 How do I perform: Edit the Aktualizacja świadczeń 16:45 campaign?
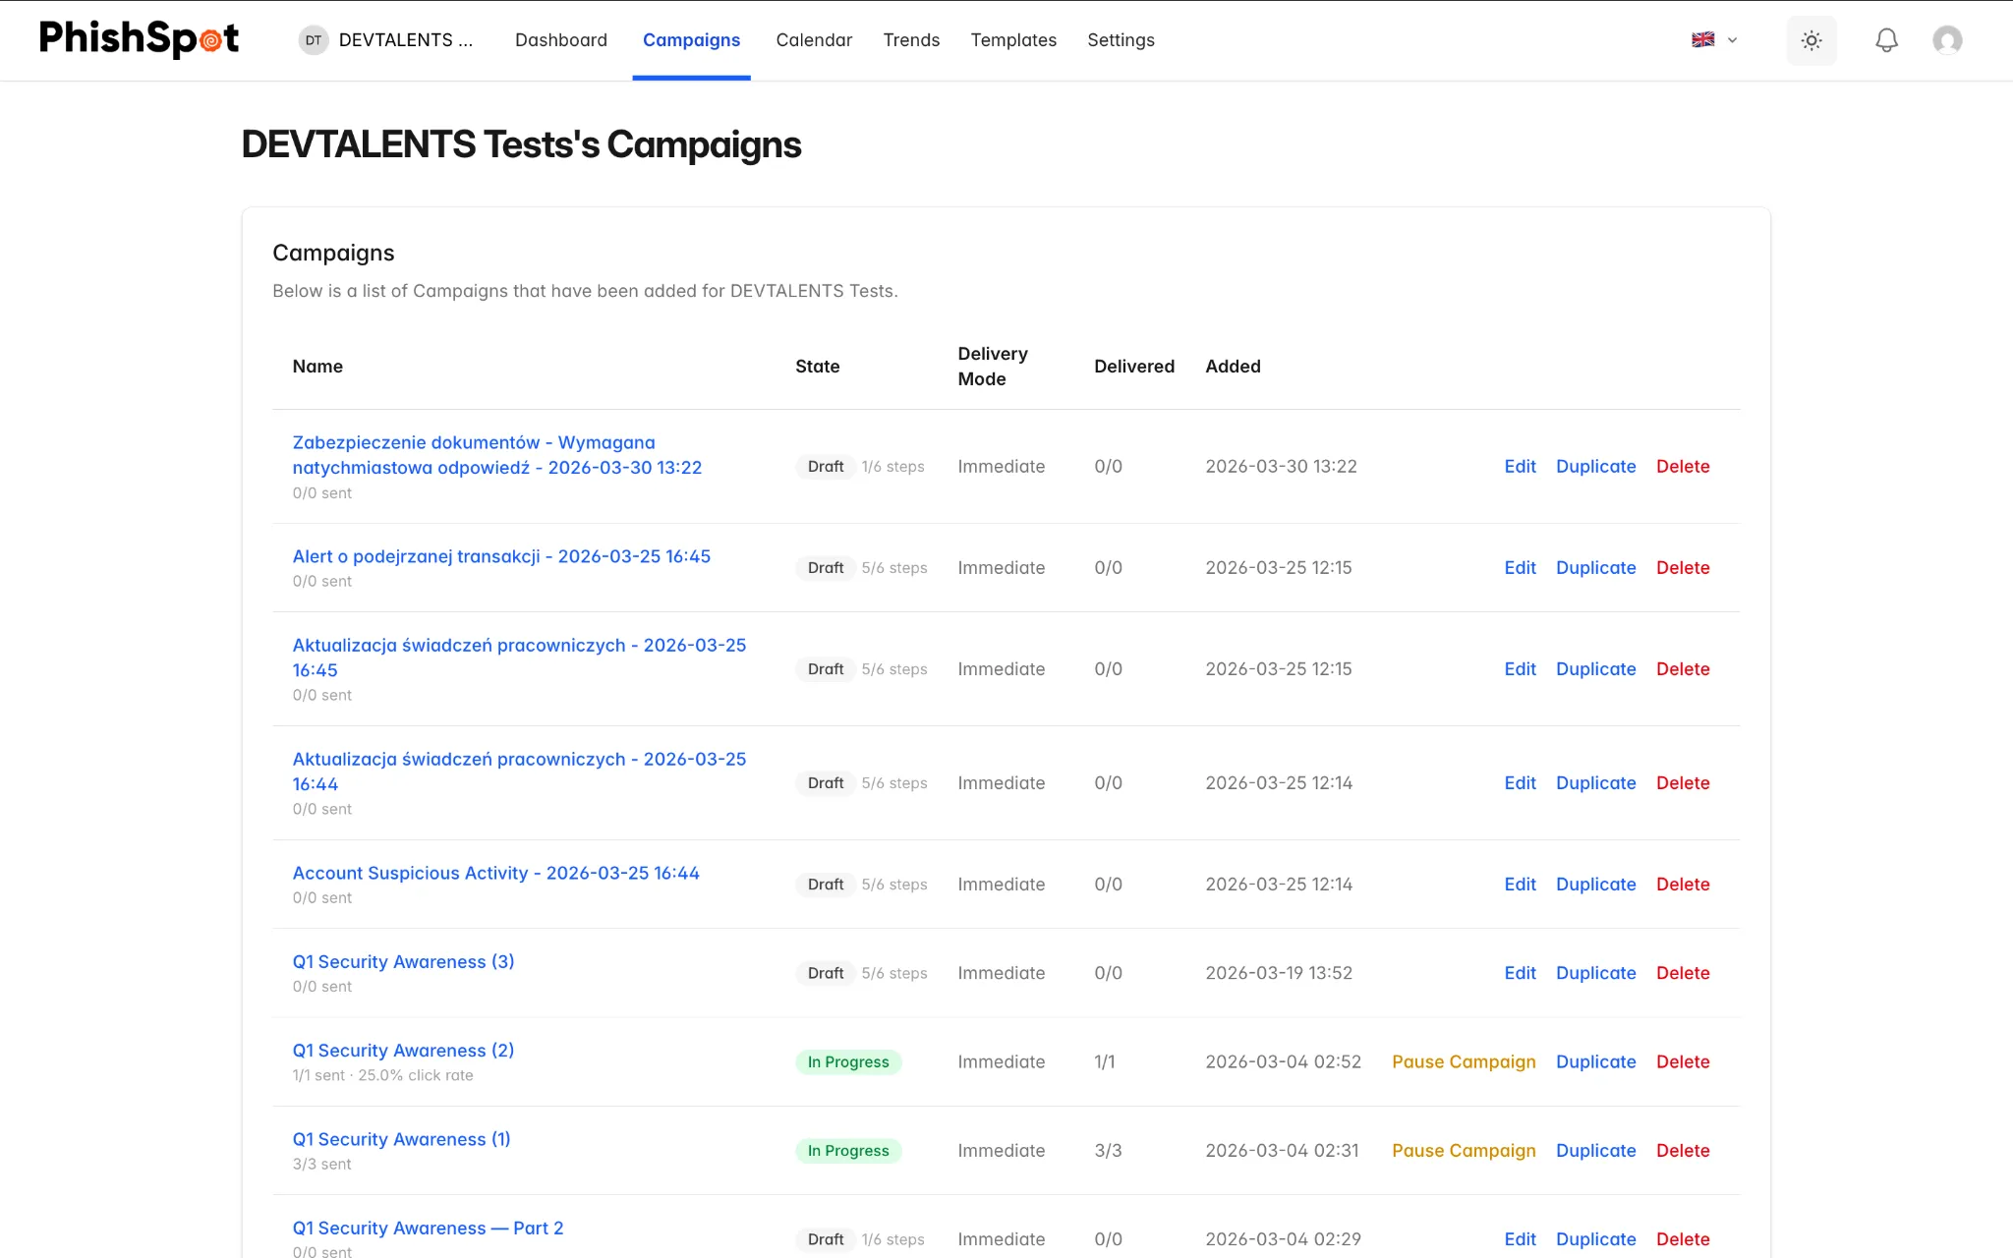(1520, 668)
